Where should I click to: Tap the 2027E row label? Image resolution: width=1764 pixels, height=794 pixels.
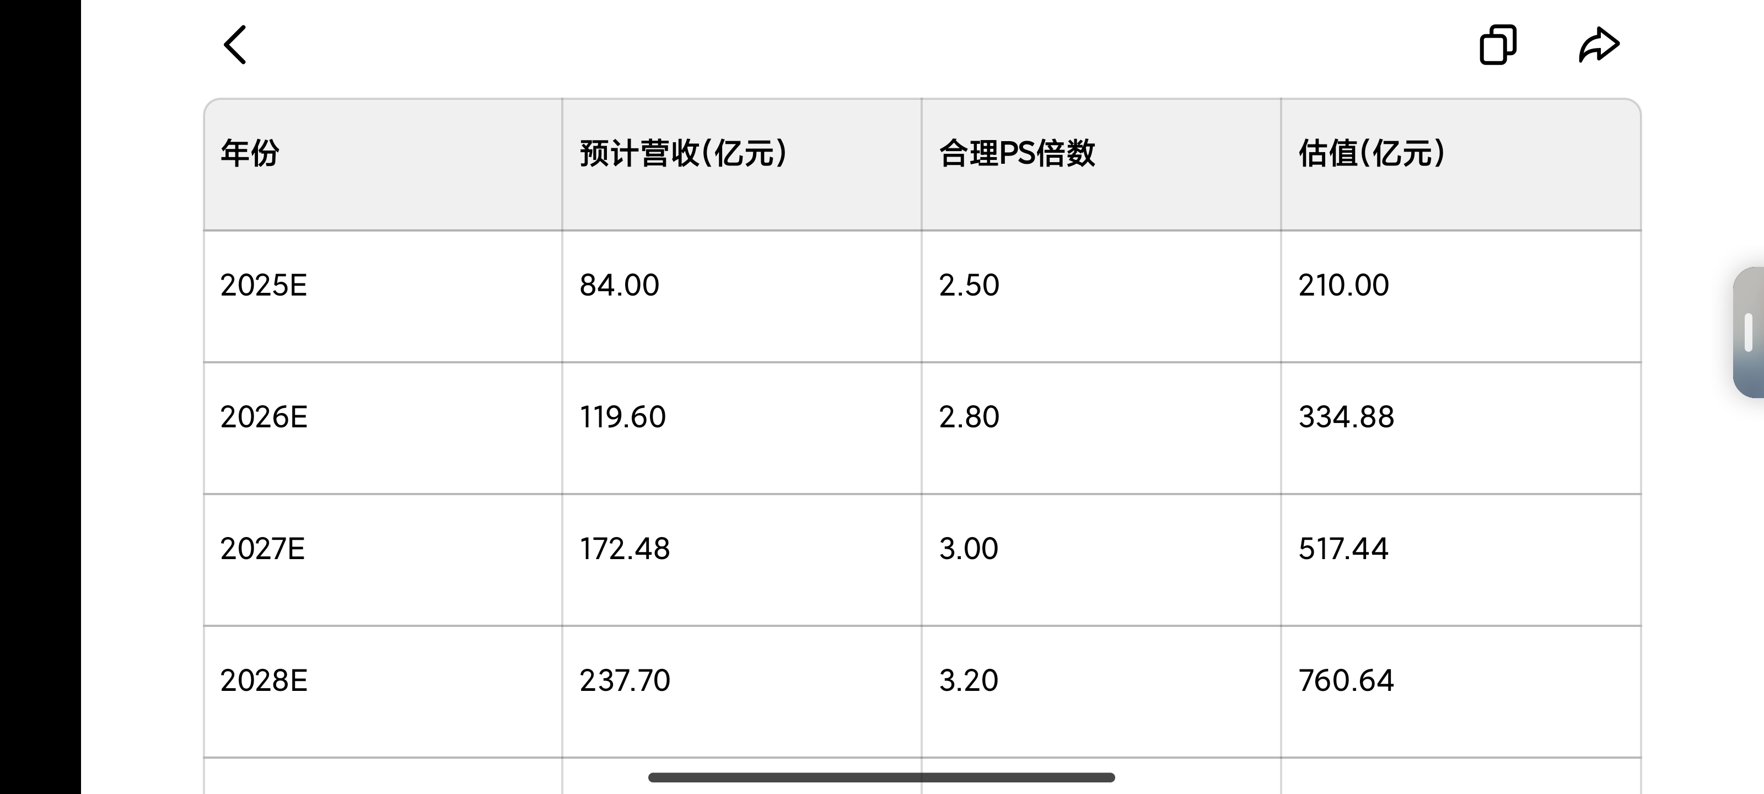(x=262, y=549)
